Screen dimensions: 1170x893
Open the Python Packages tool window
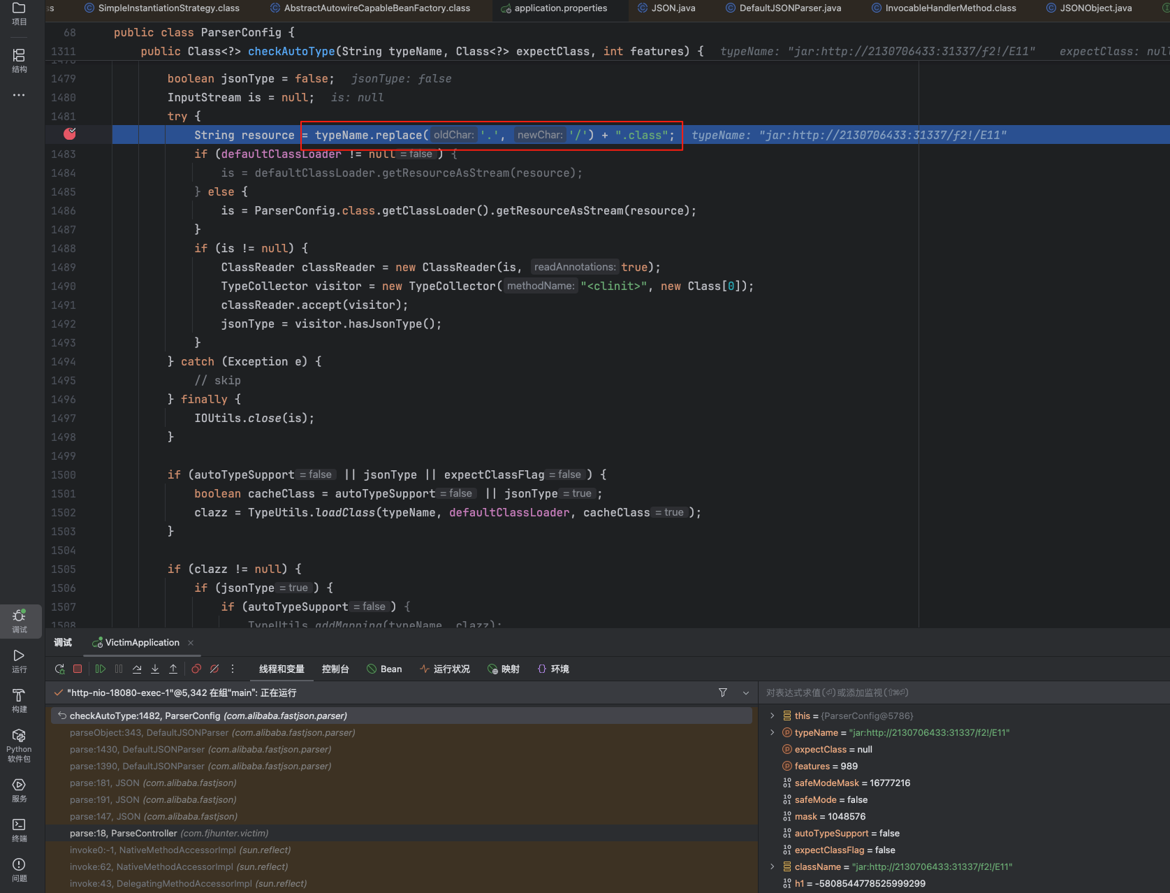(19, 746)
